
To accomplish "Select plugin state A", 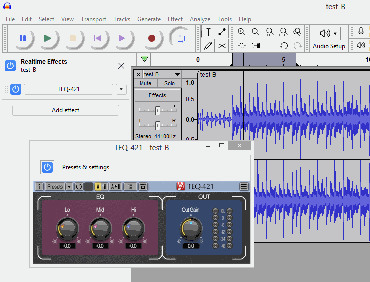I will (98, 187).
